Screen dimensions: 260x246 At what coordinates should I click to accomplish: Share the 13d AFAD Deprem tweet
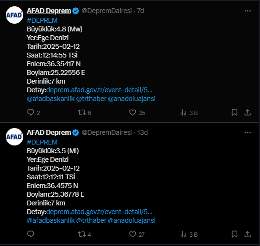(247, 234)
